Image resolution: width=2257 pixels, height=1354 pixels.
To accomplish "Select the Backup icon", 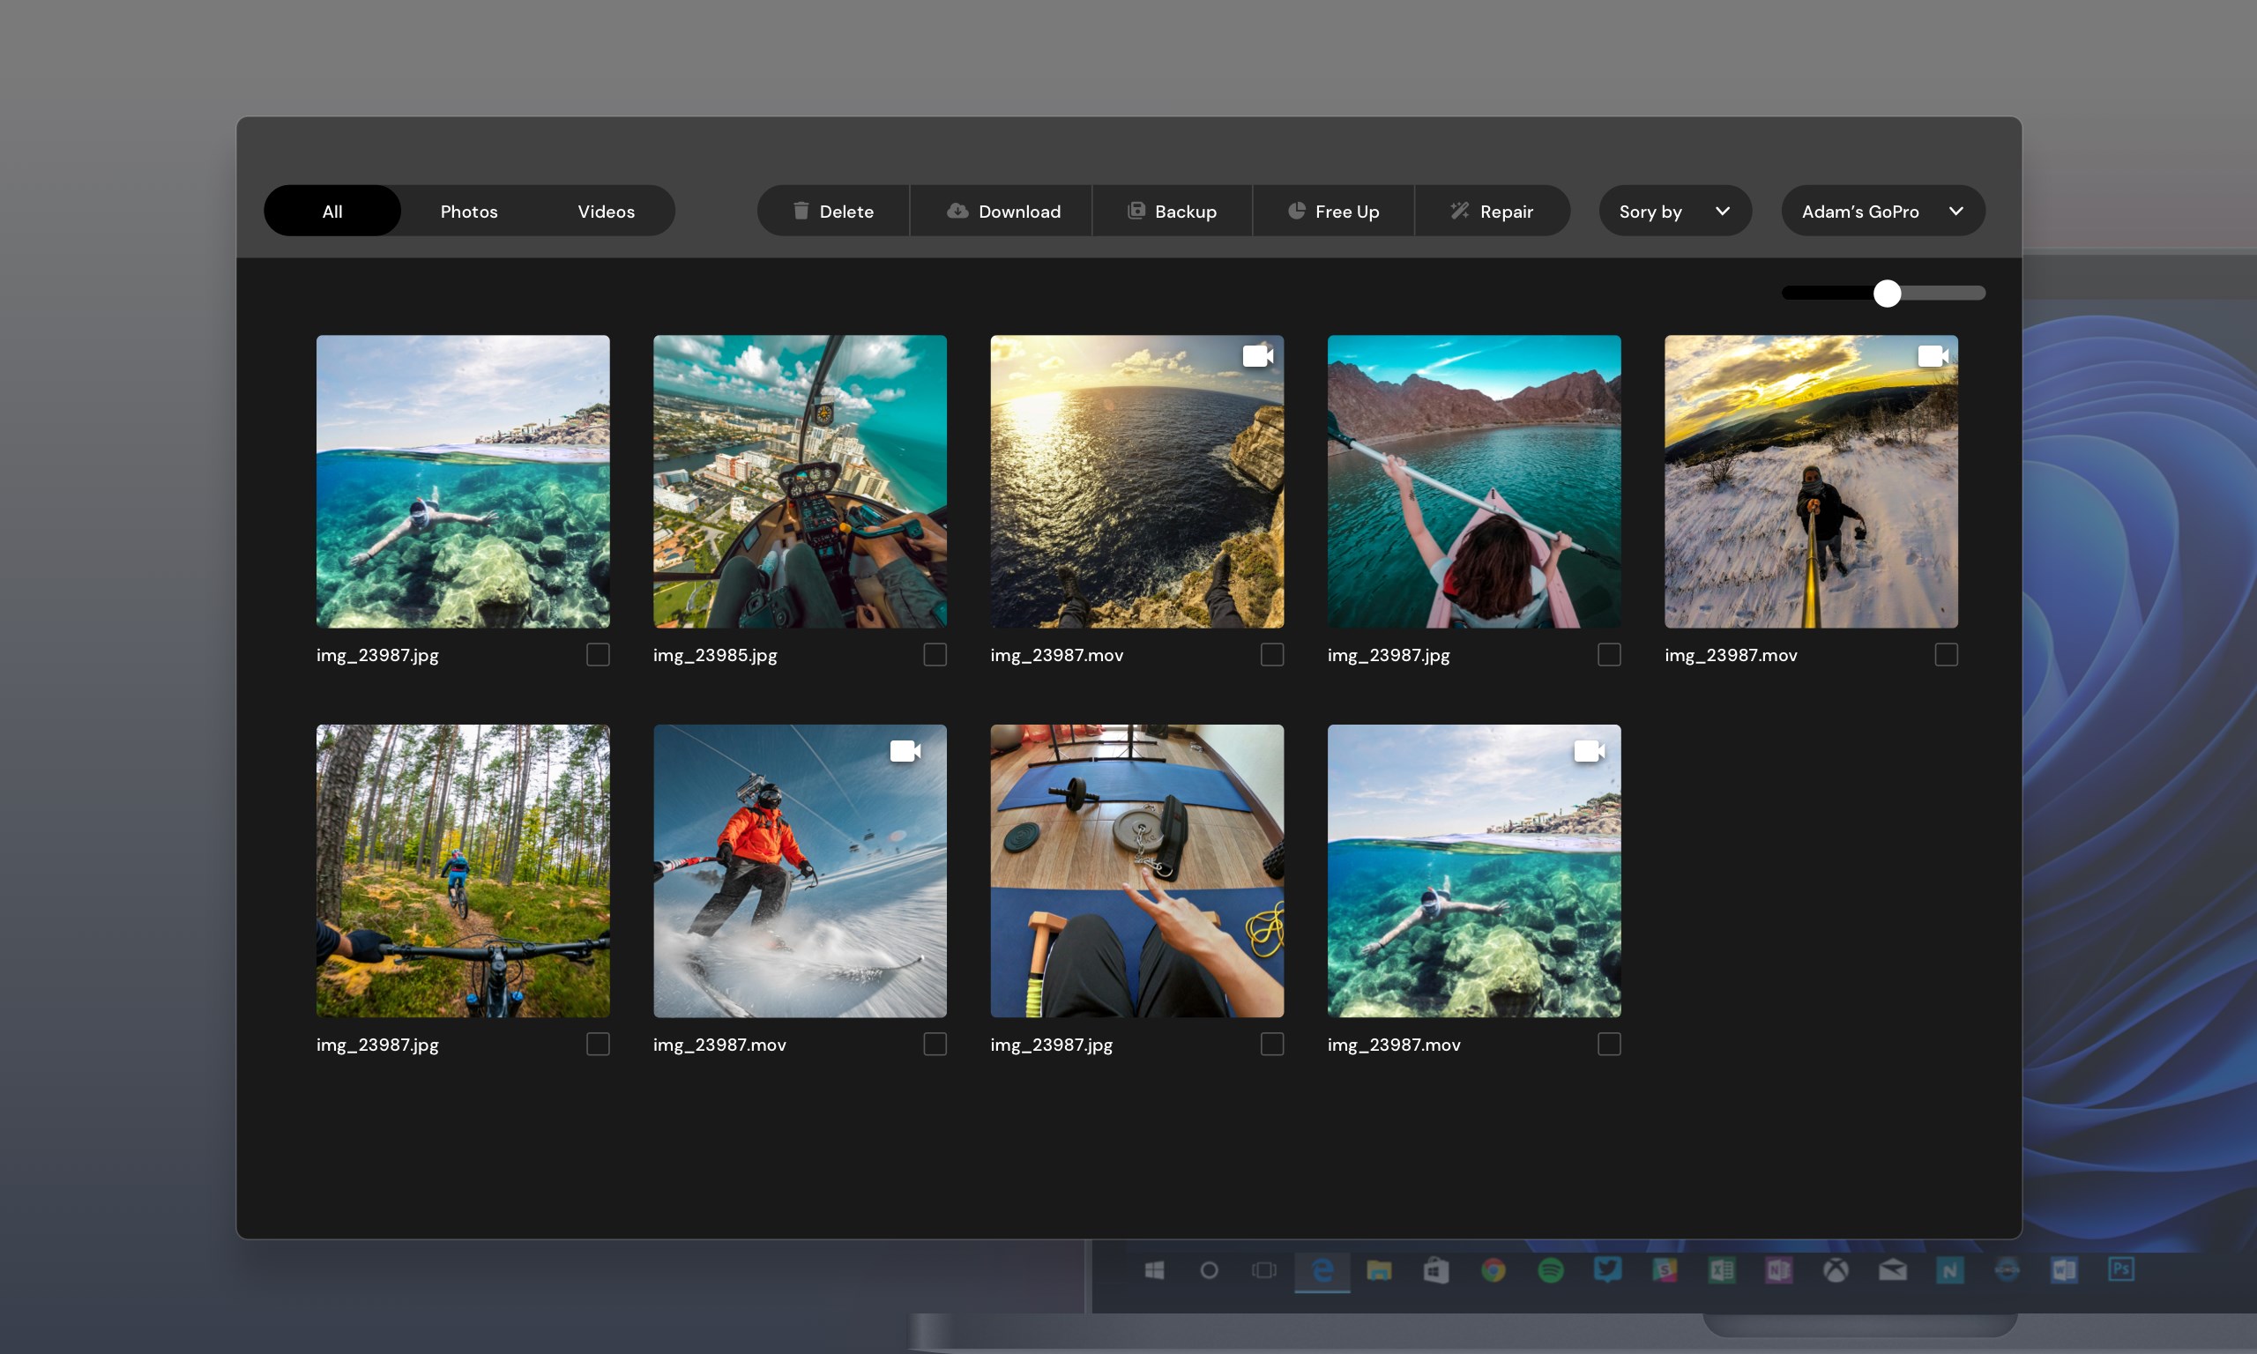I will pos(1136,211).
